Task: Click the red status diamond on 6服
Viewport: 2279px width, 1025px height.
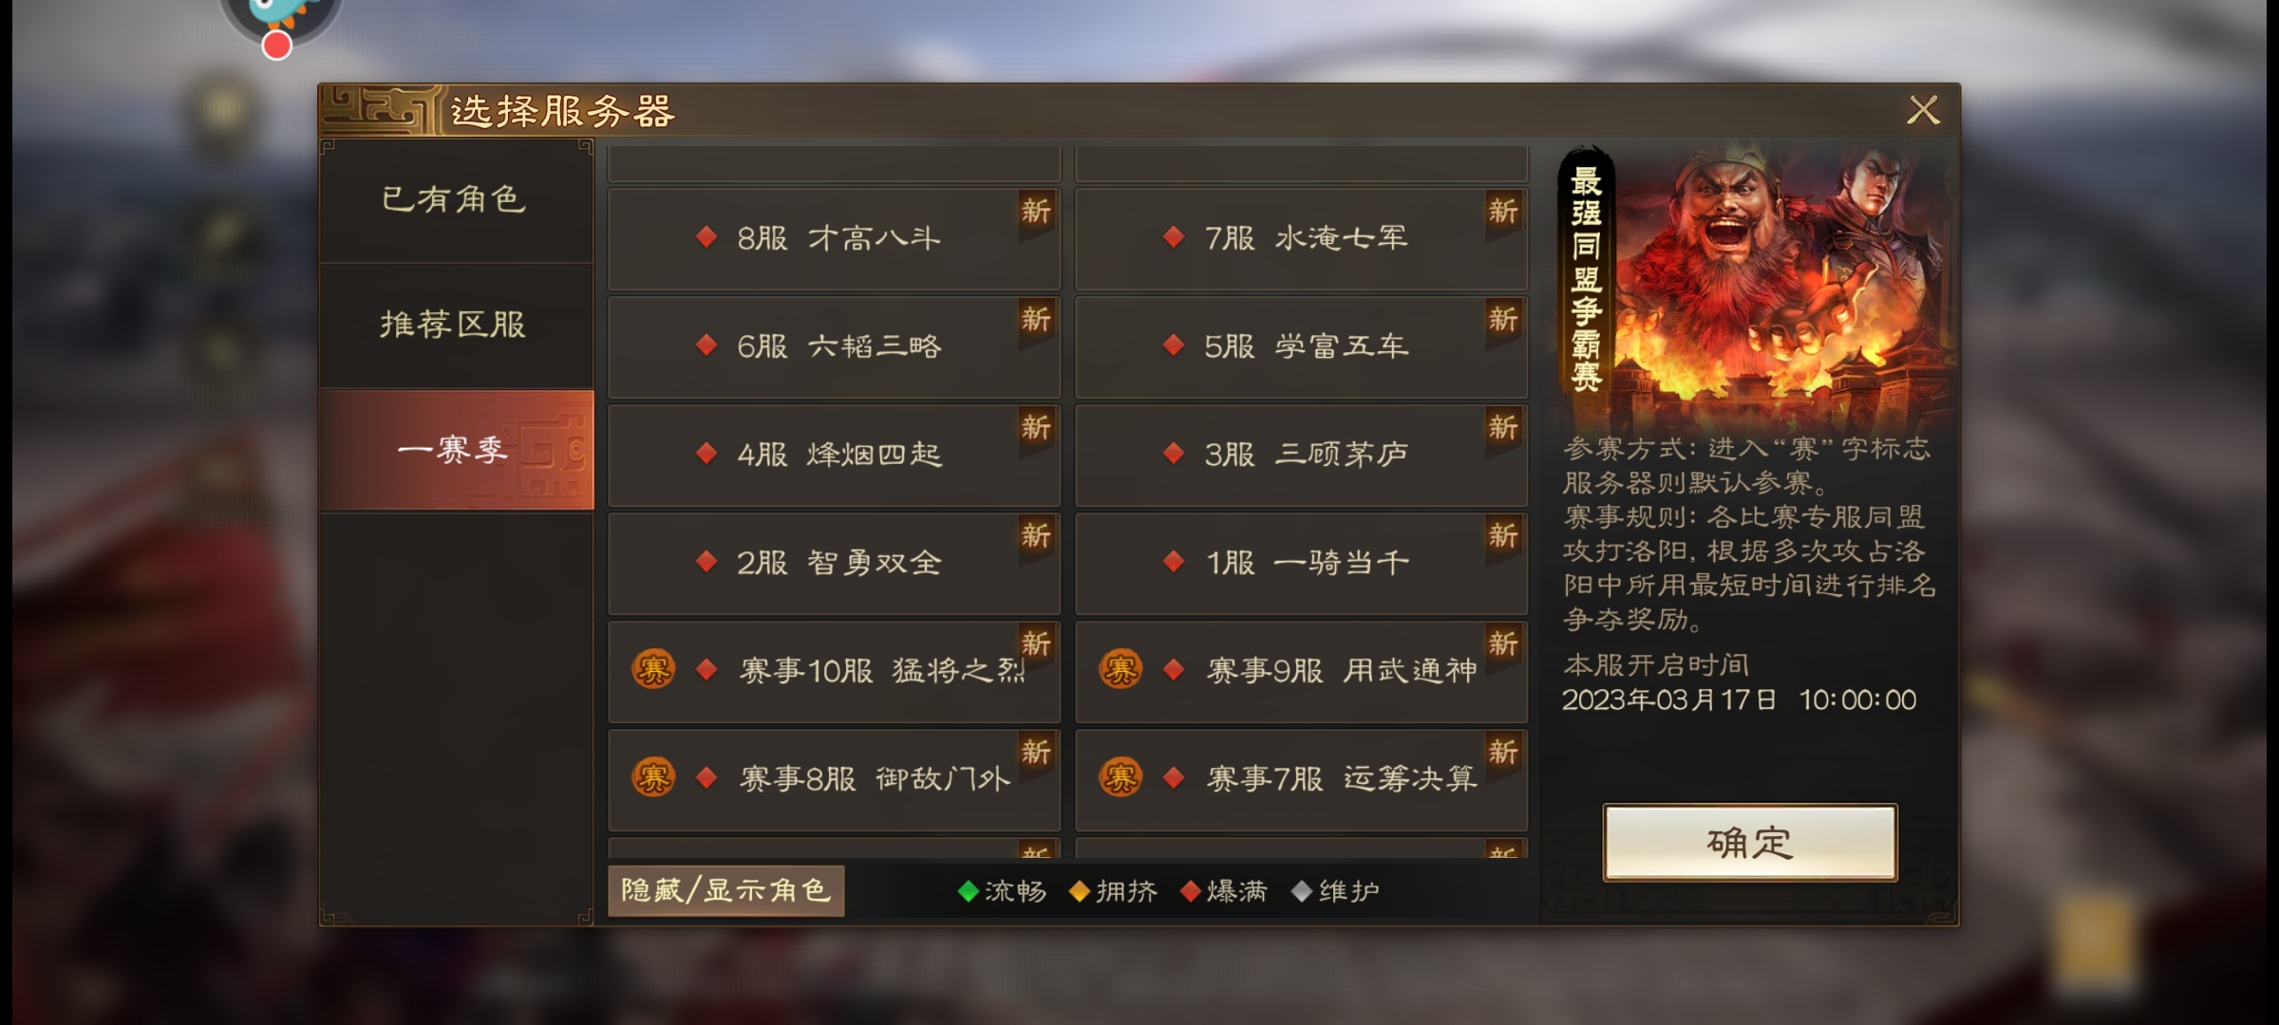Action: 706,345
